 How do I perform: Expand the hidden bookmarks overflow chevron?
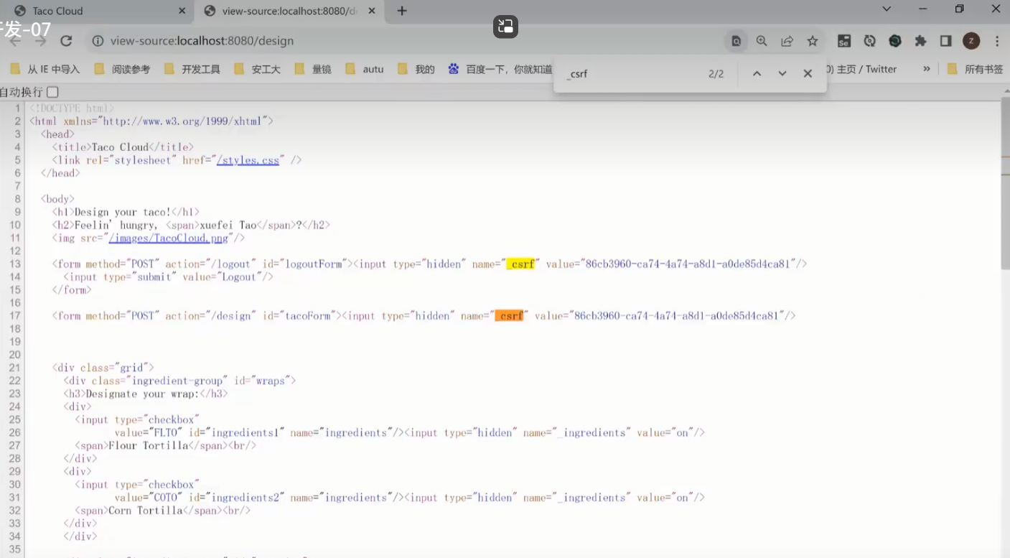(x=927, y=69)
